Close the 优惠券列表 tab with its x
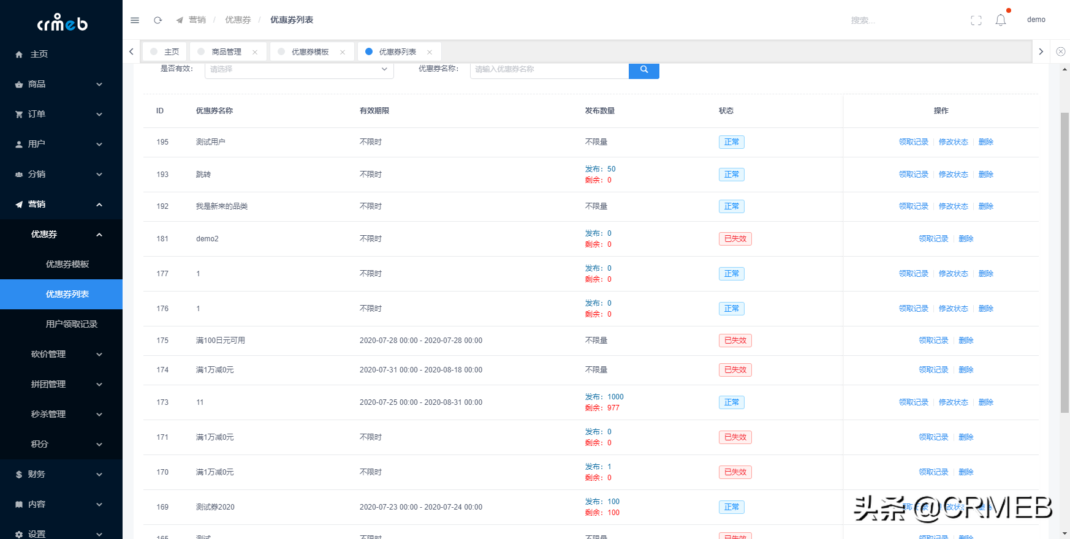The height and width of the screenshot is (539, 1070). (x=430, y=52)
